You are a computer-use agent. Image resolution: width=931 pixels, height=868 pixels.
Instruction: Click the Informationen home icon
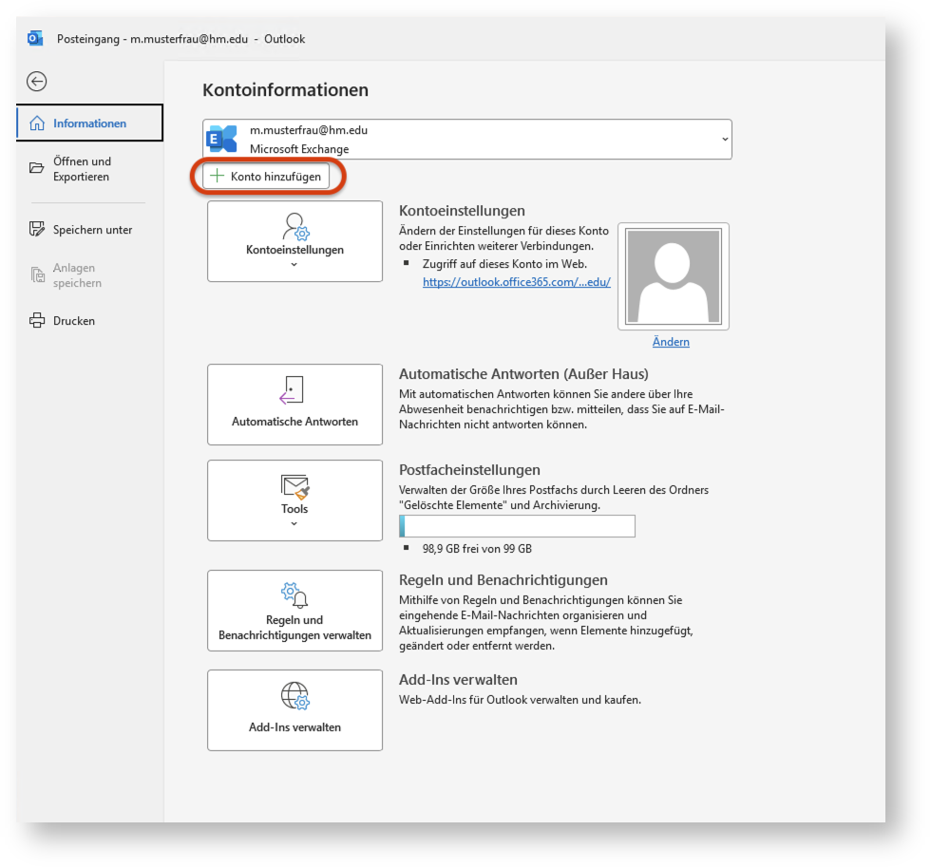37,123
